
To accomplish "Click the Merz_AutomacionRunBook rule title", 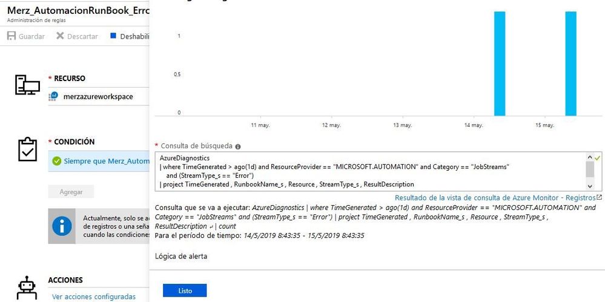I will coord(78,11).
